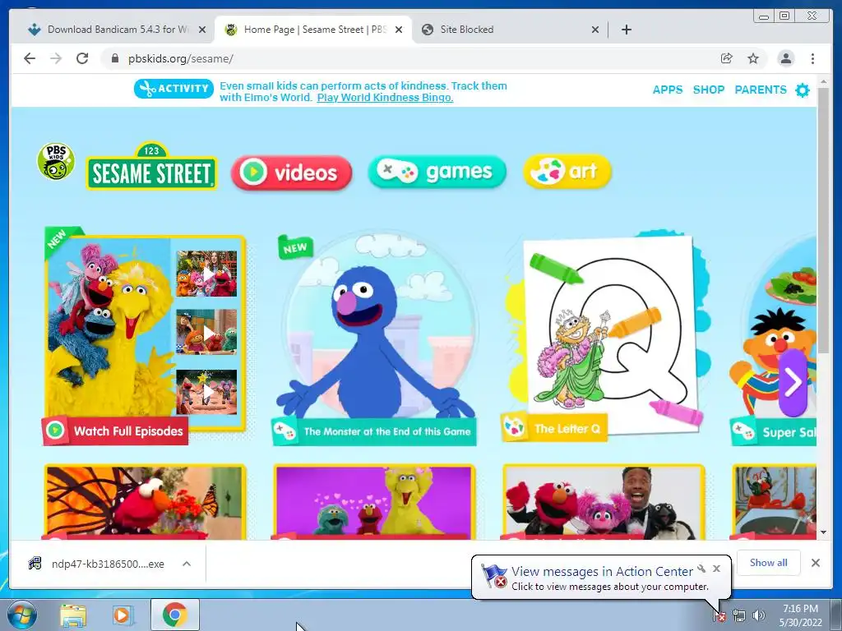Close the Download Bandicam tab

(202, 30)
